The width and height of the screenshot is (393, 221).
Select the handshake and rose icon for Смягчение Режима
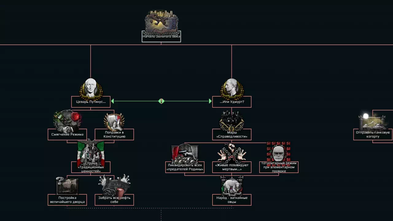coord(67,121)
